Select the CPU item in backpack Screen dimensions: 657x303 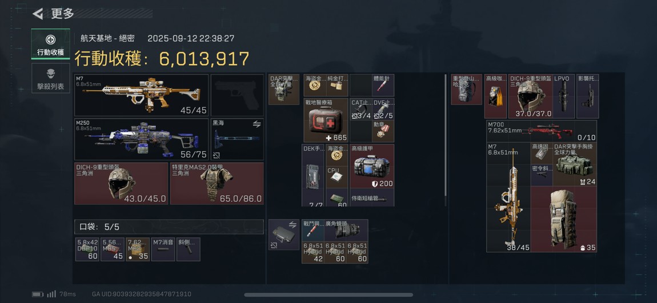(337, 177)
